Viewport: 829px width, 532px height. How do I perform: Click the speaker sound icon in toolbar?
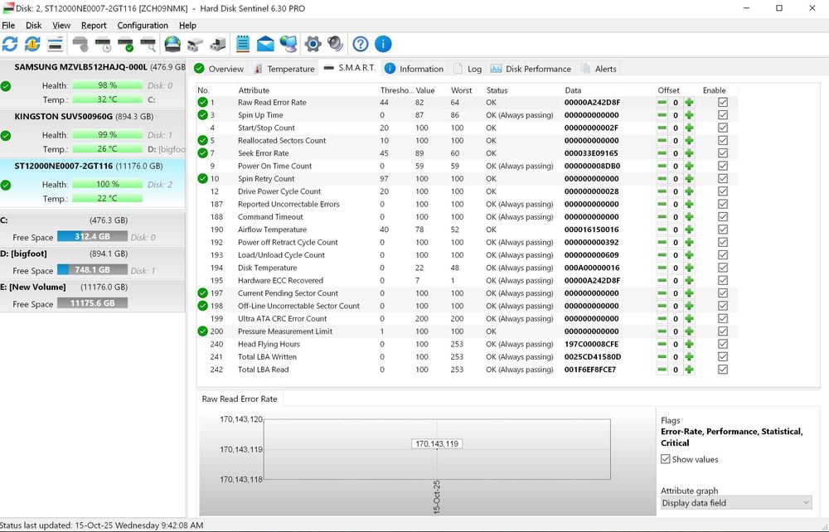pyautogui.click(x=335, y=44)
